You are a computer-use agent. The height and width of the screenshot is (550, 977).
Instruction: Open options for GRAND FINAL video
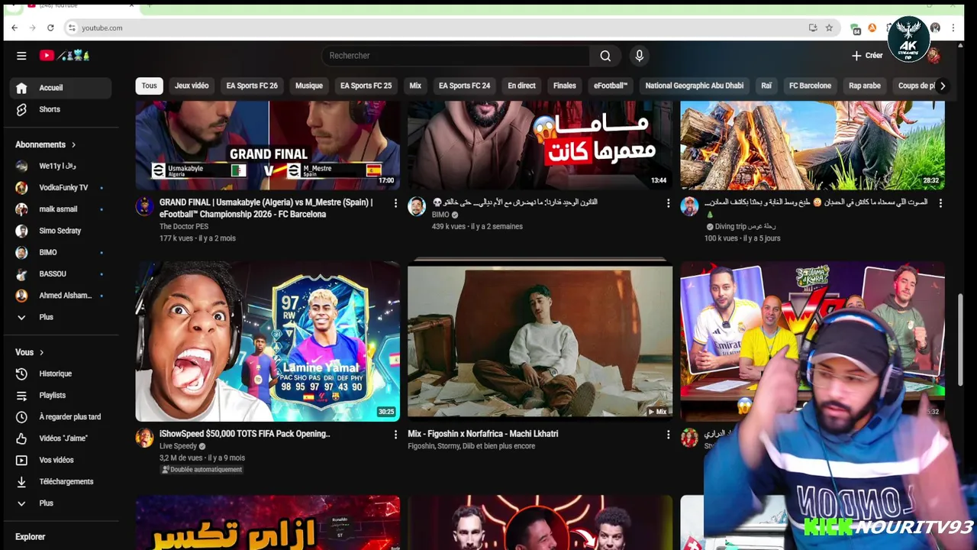pos(395,203)
